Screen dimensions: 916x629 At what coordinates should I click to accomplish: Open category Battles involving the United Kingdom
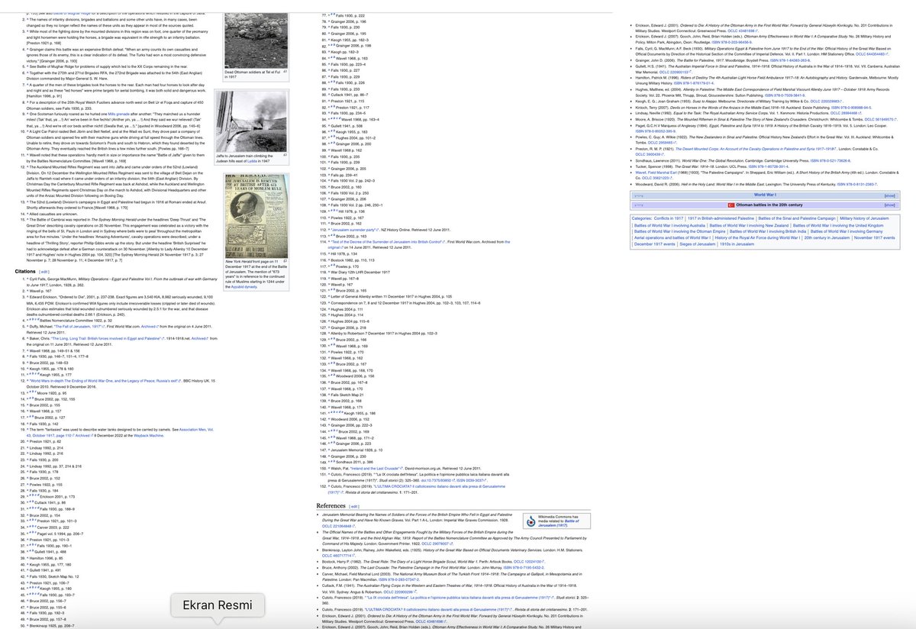pyautogui.click(x=838, y=226)
